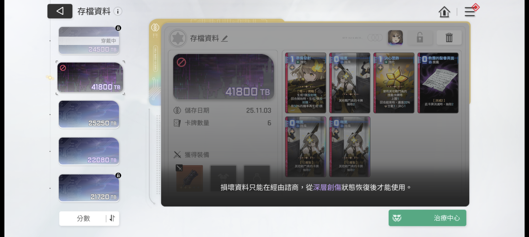
Task: Toggle sort order arrows next to 分數
Action: coord(112,218)
